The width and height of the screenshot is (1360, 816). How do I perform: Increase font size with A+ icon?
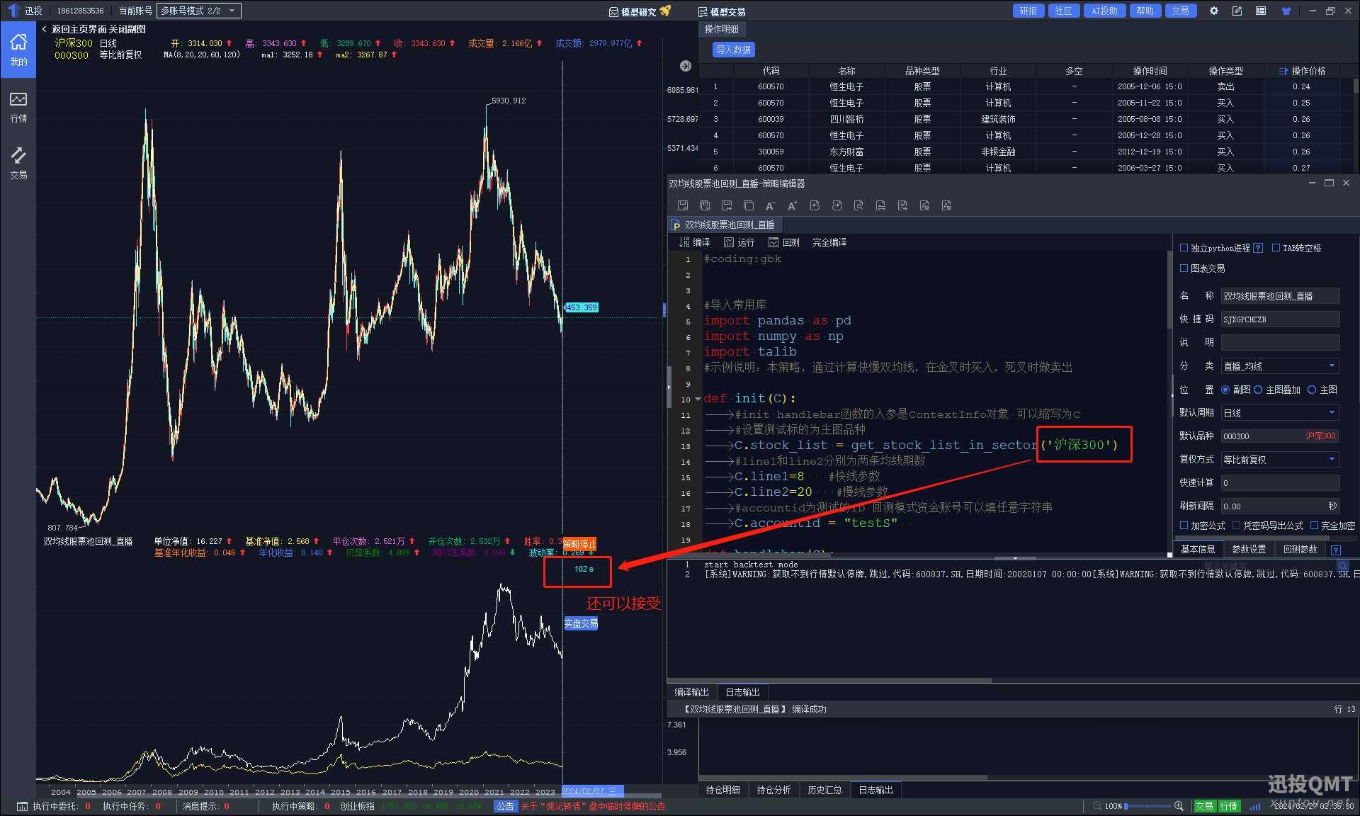click(793, 205)
